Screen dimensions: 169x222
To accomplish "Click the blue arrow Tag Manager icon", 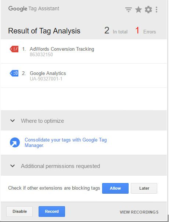I will [15, 143].
